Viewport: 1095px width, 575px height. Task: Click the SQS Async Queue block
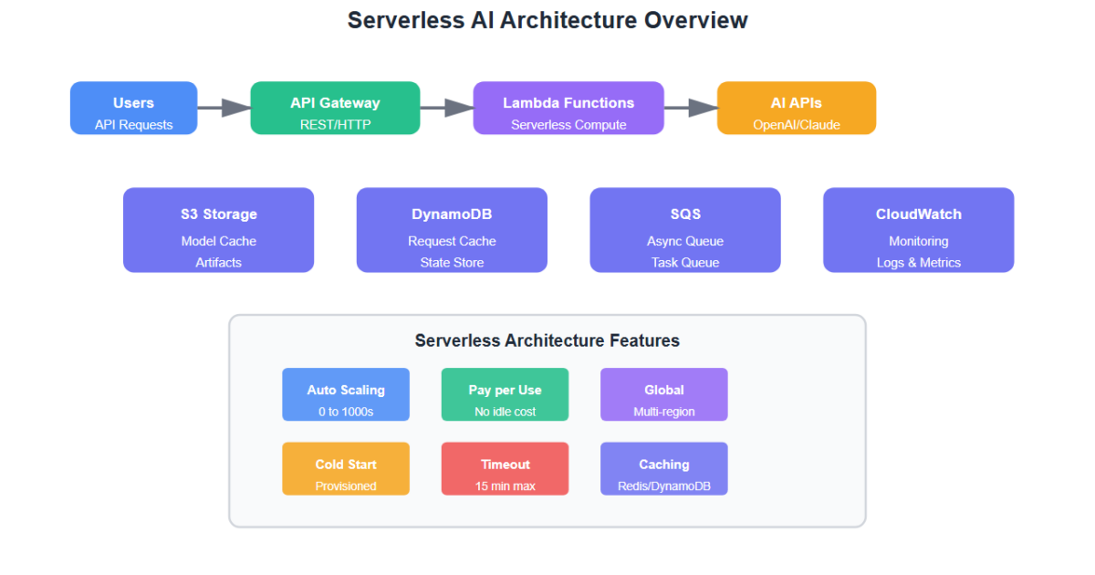[x=685, y=230]
